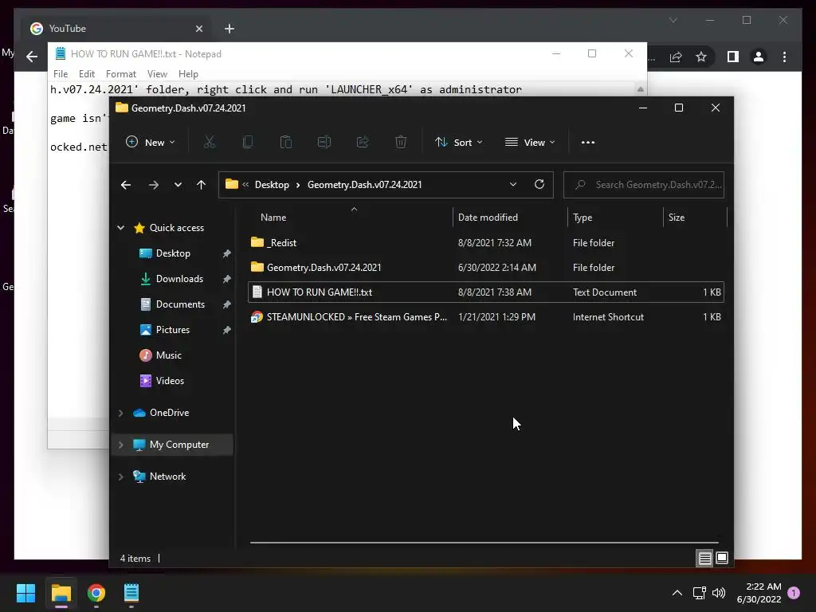Click Chrome icon on taskbar
The height and width of the screenshot is (612, 816).
click(x=96, y=593)
